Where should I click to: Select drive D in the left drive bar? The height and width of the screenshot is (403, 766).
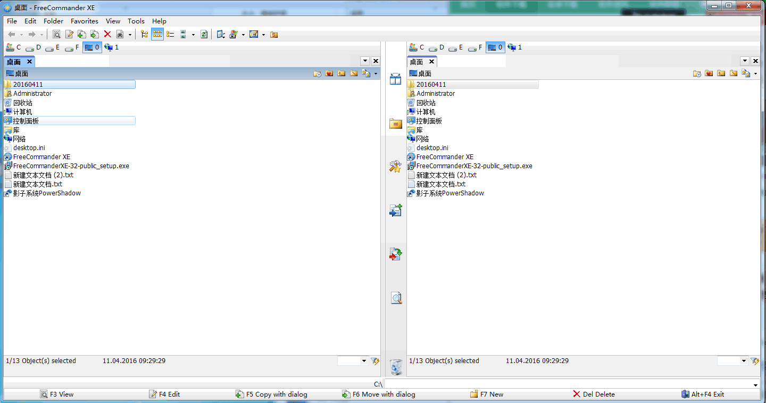(x=33, y=47)
